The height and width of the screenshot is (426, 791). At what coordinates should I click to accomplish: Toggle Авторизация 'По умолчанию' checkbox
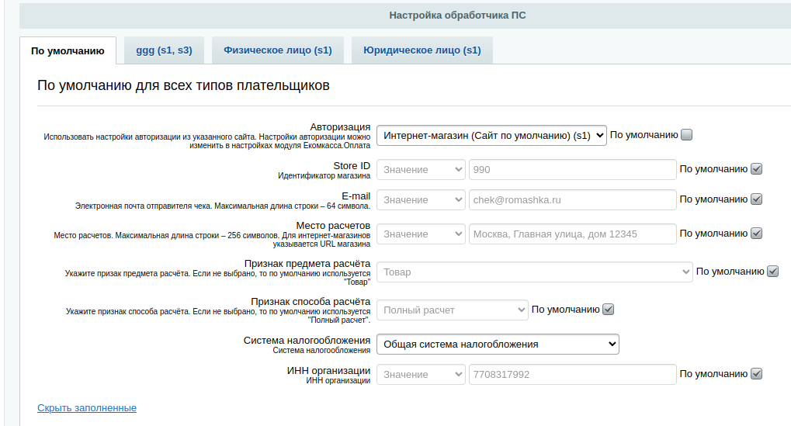(x=686, y=135)
